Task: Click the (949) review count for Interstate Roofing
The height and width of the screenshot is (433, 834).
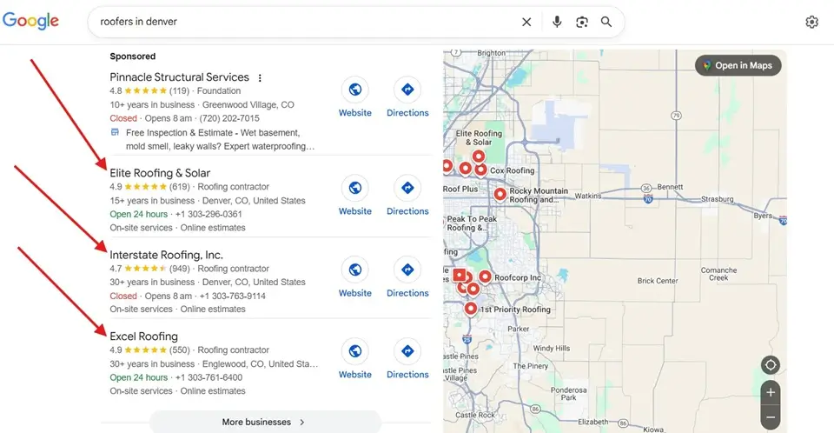Action: click(x=179, y=269)
